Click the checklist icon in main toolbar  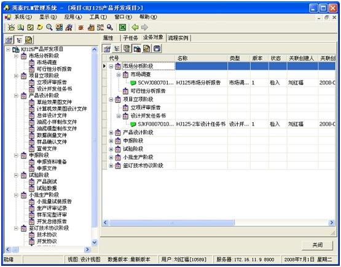point(31,28)
